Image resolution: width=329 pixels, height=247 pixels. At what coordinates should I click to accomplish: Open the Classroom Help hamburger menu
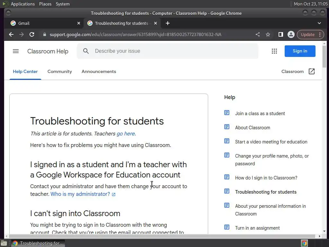coord(16,51)
